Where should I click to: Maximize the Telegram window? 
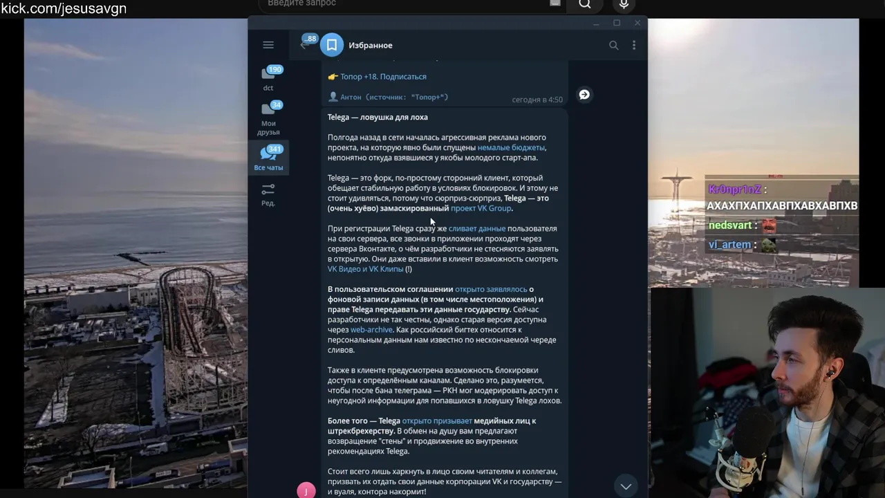pos(617,24)
